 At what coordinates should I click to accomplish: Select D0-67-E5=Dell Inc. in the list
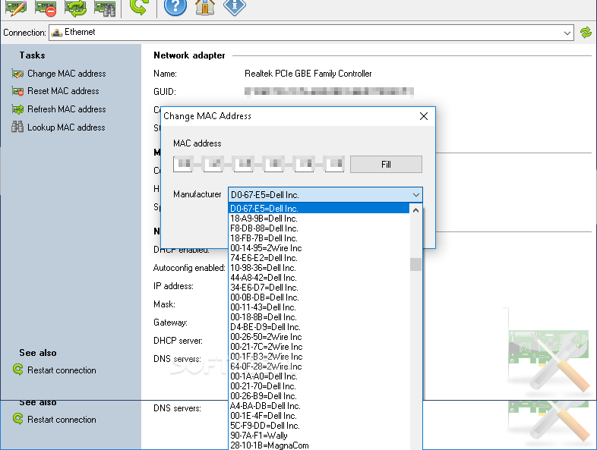pyautogui.click(x=319, y=209)
